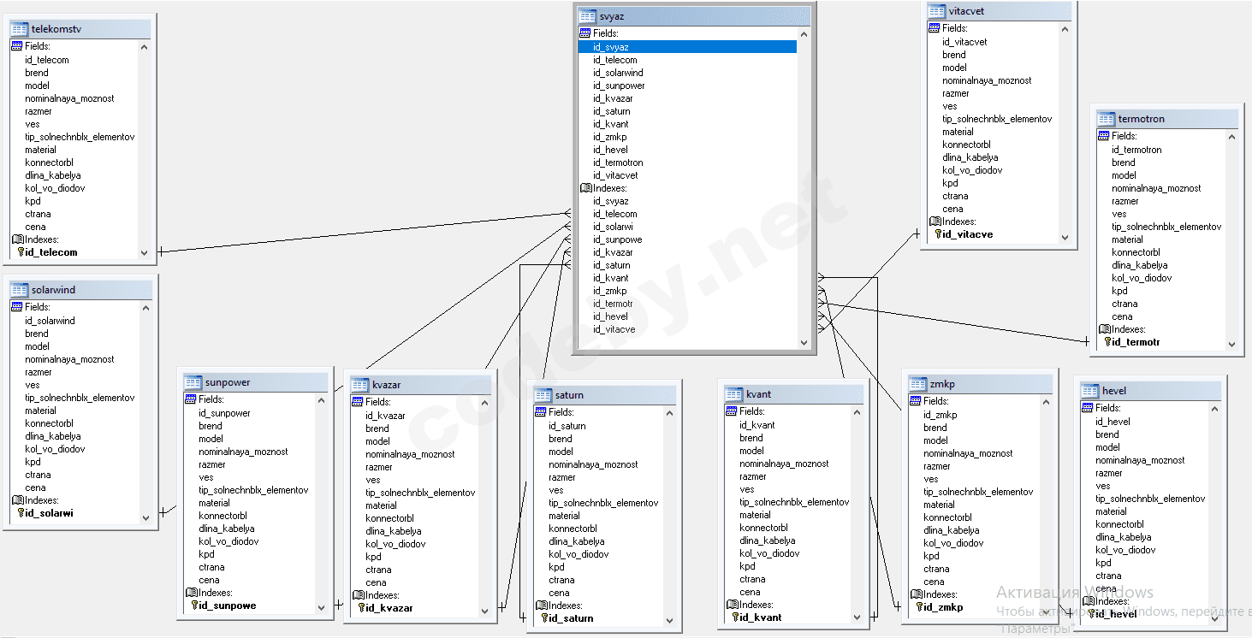Click the telekomstv table icon

click(19, 29)
